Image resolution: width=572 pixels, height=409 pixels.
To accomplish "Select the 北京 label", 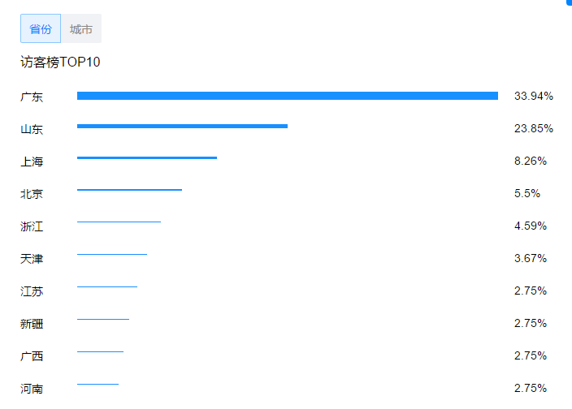I will pyautogui.click(x=32, y=194).
